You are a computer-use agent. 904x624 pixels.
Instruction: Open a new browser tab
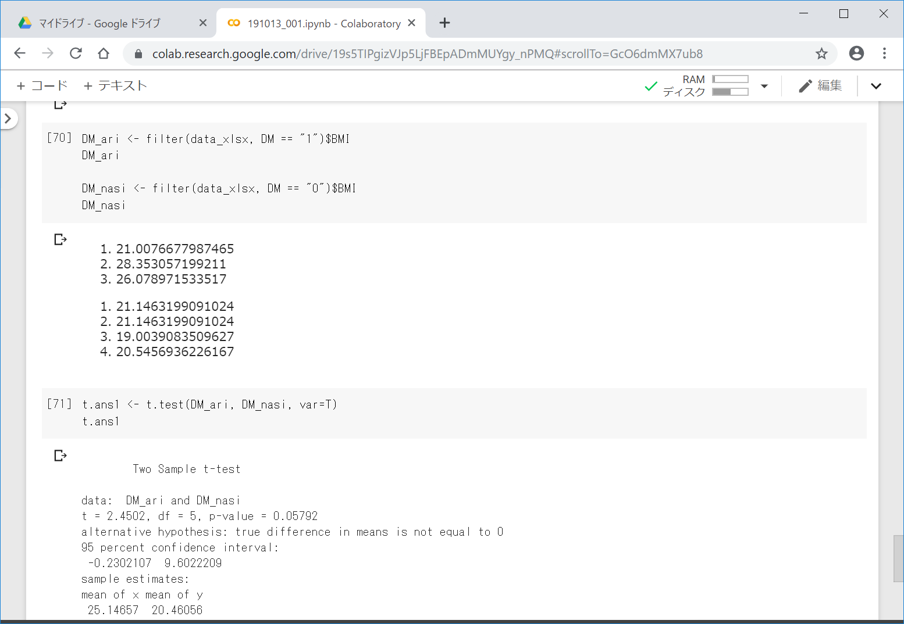(x=444, y=23)
